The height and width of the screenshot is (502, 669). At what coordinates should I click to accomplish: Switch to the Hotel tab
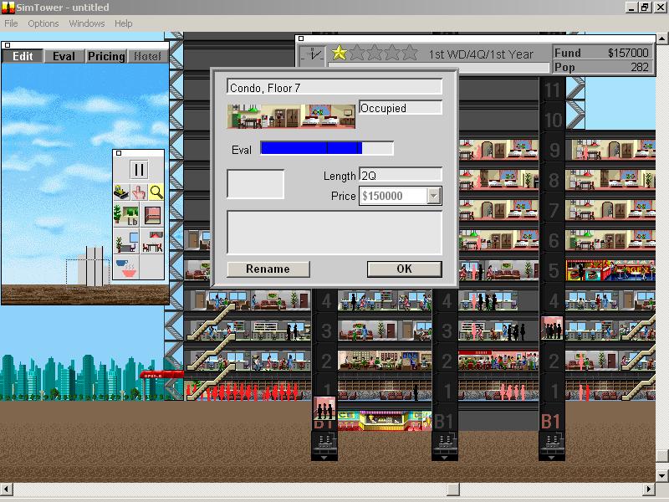(x=148, y=56)
